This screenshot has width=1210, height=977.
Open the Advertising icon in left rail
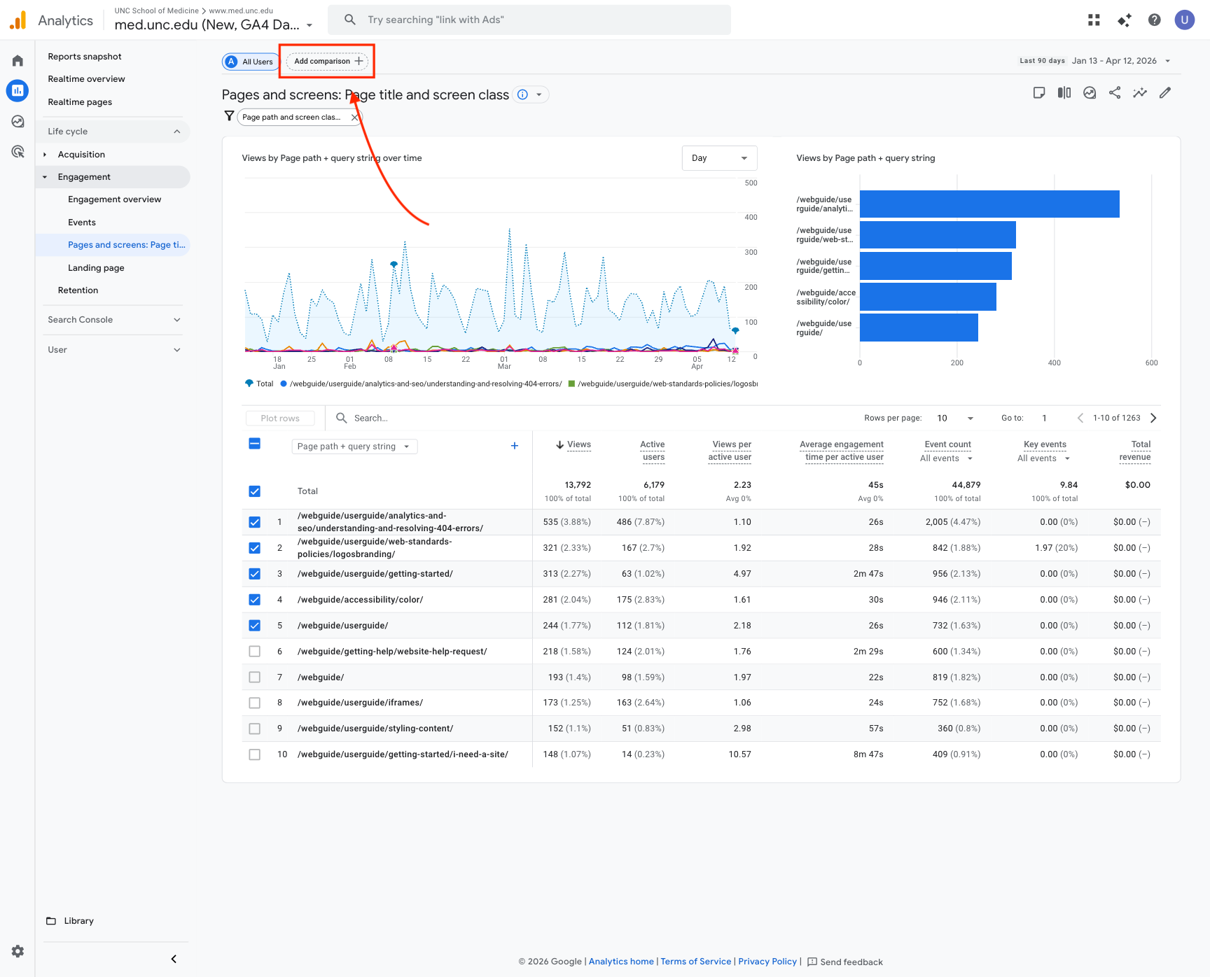coord(18,152)
